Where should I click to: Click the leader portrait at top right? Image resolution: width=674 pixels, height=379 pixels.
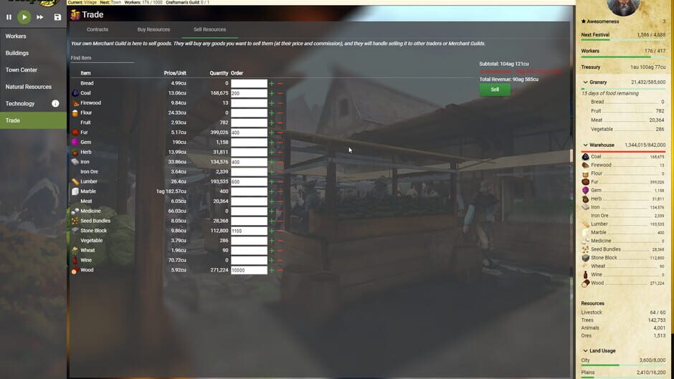(622, 7)
